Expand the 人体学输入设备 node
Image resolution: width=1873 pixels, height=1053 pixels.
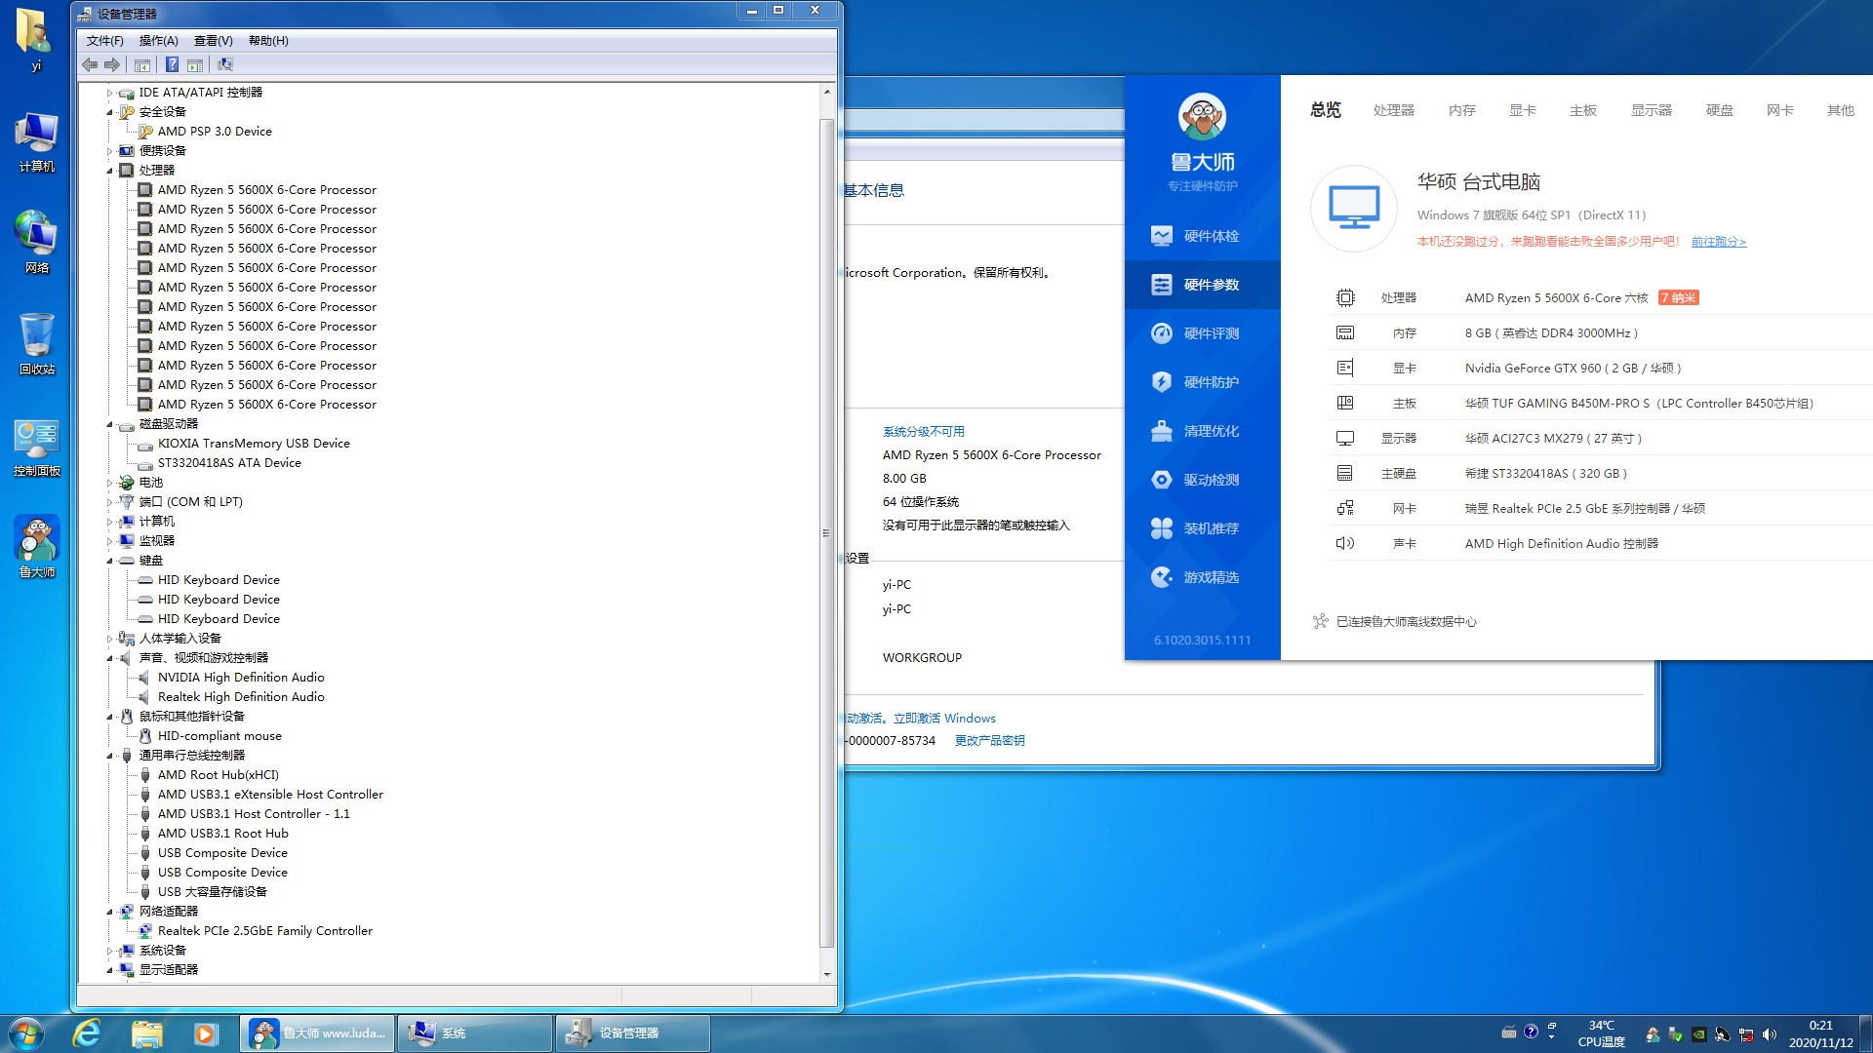pyautogui.click(x=109, y=639)
